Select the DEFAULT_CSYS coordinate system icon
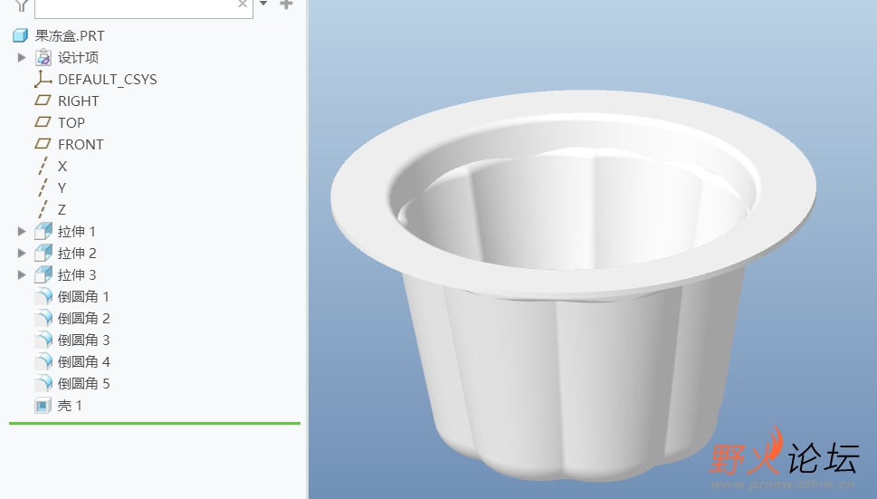The height and width of the screenshot is (499, 877). tap(43, 80)
